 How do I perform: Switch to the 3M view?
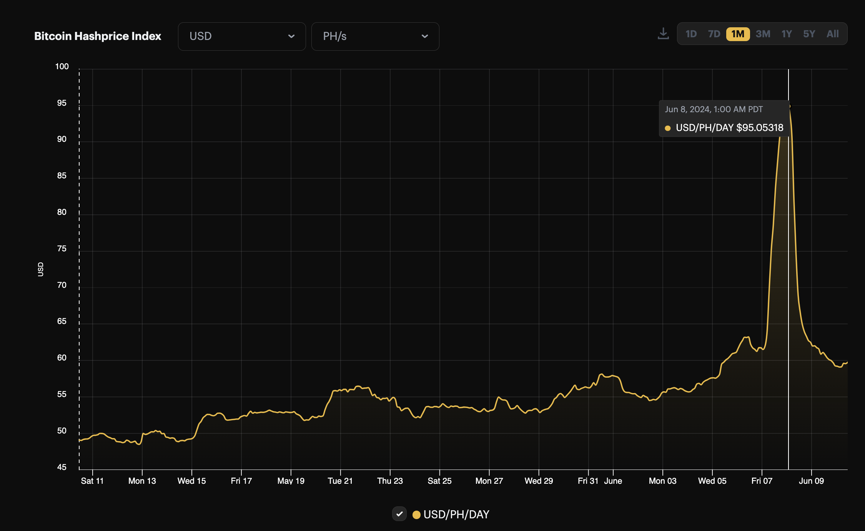[762, 33]
